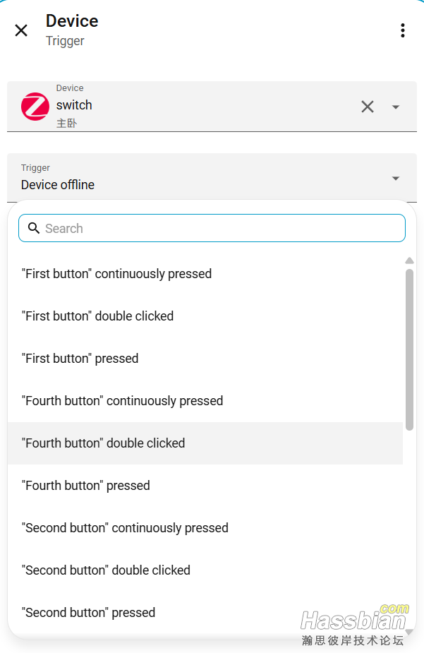Pick "Fourth button" double clicked
The image size is (424, 653).
pyautogui.click(x=205, y=443)
